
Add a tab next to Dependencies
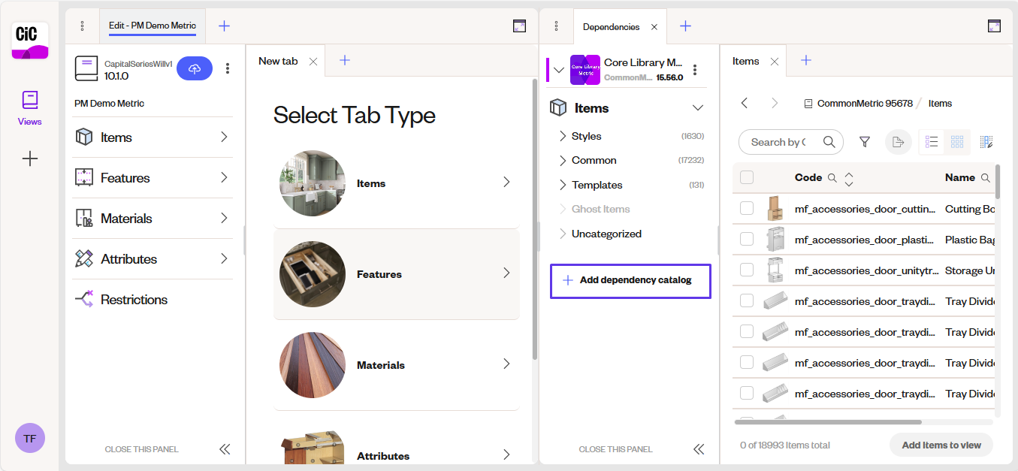[685, 26]
